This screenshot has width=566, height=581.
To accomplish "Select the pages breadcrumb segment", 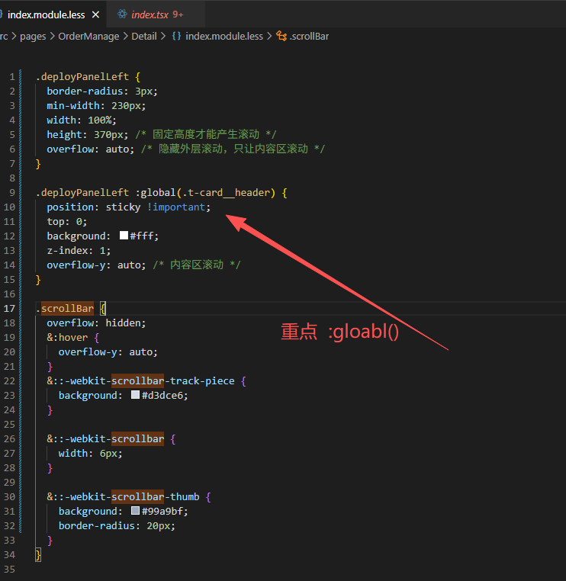I will pos(33,37).
